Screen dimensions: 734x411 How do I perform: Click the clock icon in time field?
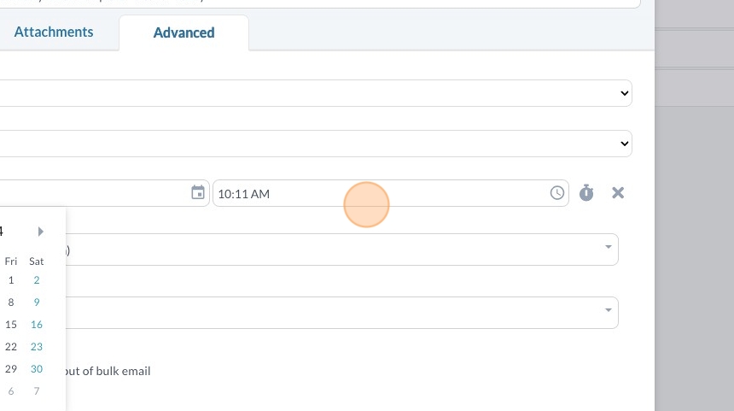point(557,193)
